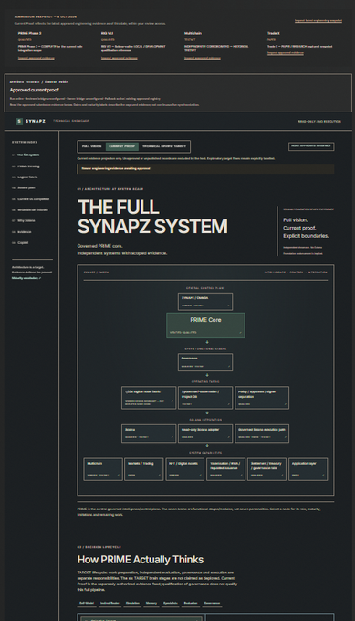
Task: Click the PRIME Phase 3 card title
Action: tap(29, 33)
